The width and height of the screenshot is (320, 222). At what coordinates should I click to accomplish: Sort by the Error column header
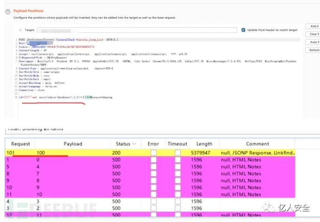point(153,144)
